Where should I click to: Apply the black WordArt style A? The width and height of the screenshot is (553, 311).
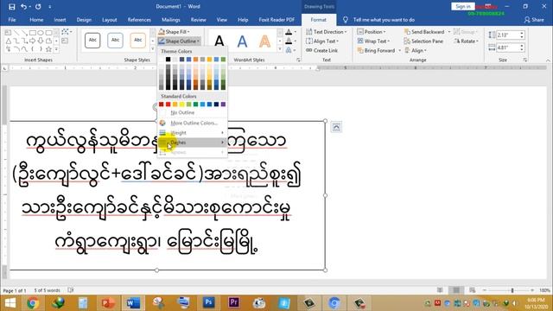219,41
